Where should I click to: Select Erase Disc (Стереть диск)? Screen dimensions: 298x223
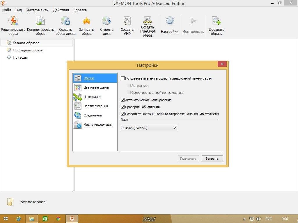(107, 26)
